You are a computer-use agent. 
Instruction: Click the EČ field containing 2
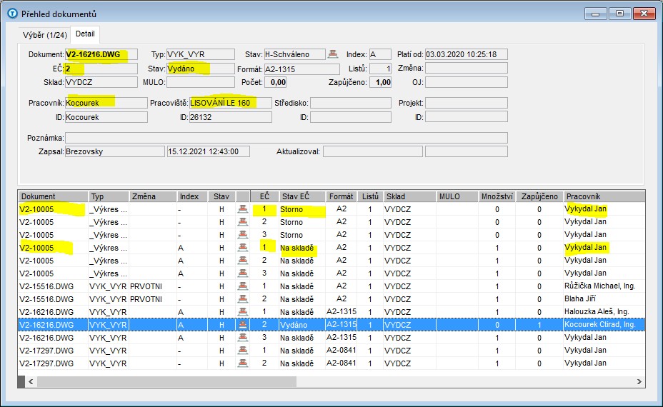[x=101, y=69]
